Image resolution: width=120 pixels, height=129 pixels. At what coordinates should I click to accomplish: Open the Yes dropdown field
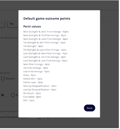[x=13, y=24]
